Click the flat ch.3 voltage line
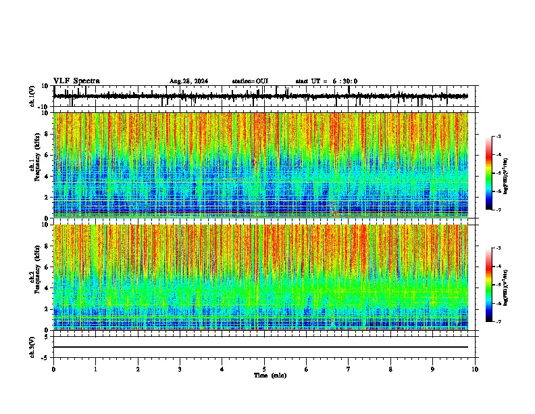This screenshot has height=414, width=535. (x=261, y=347)
